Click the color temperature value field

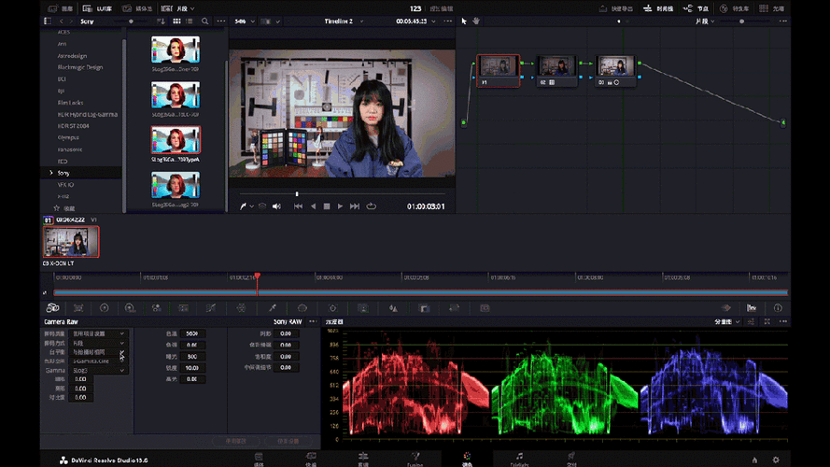pos(191,333)
